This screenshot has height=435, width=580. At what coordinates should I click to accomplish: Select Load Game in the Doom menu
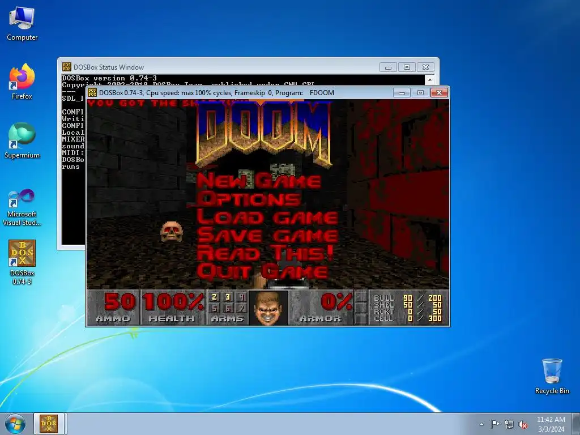267,217
